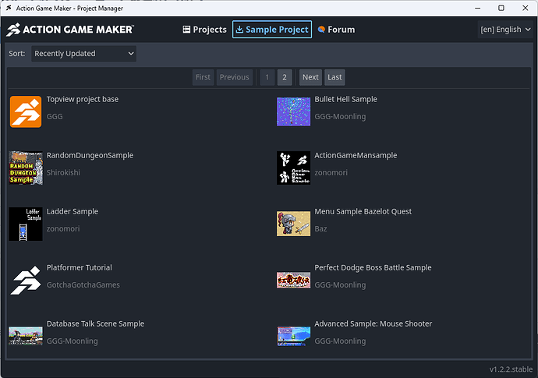The width and height of the screenshot is (538, 378).
Task: Click the Action Game Maker logo
Action: [x=70, y=30]
